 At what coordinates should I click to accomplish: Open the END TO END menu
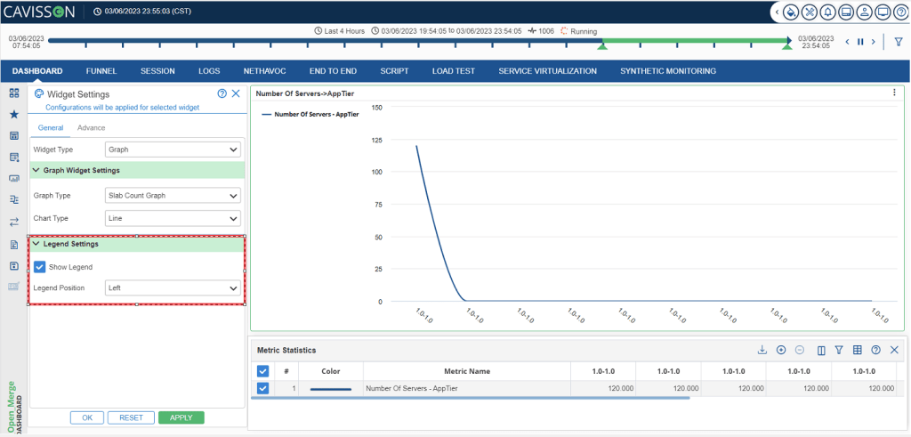point(333,71)
